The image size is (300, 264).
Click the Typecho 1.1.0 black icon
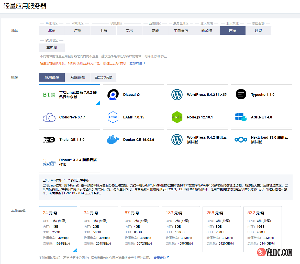(x=241, y=95)
